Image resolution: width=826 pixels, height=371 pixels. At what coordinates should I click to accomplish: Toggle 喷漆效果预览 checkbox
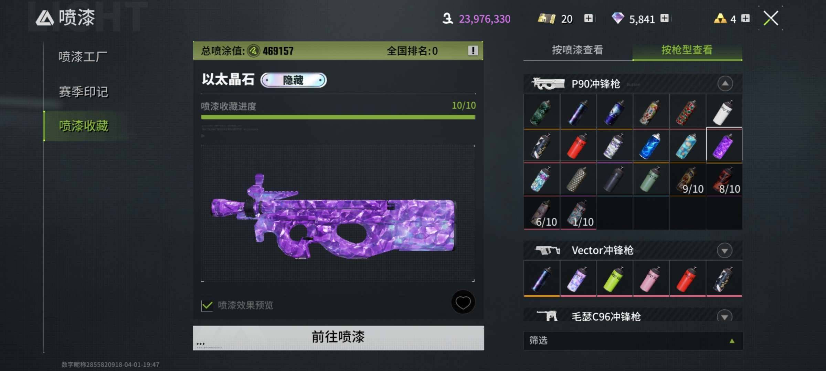point(207,305)
